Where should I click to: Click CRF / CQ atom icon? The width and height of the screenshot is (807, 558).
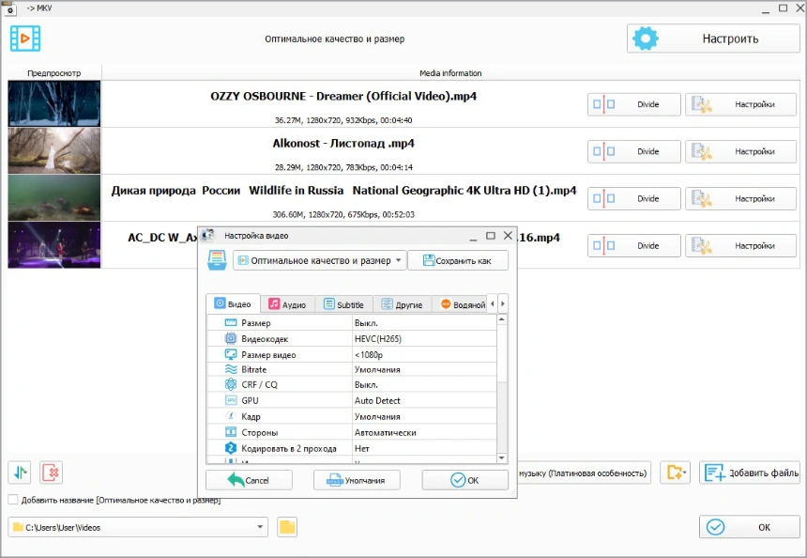click(231, 384)
